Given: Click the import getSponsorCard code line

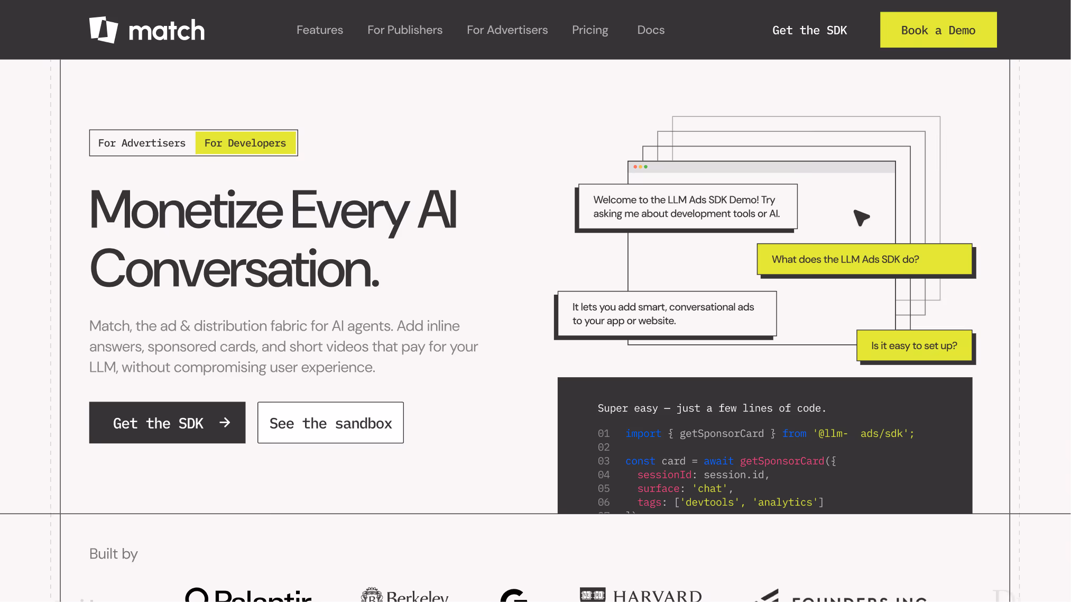Looking at the screenshot, I should (x=770, y=433).
